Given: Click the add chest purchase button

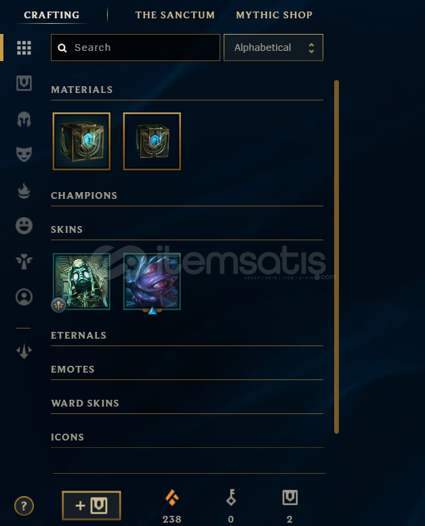Looking at the screenshot, I should pyautogui.click(x=92, y=506).
